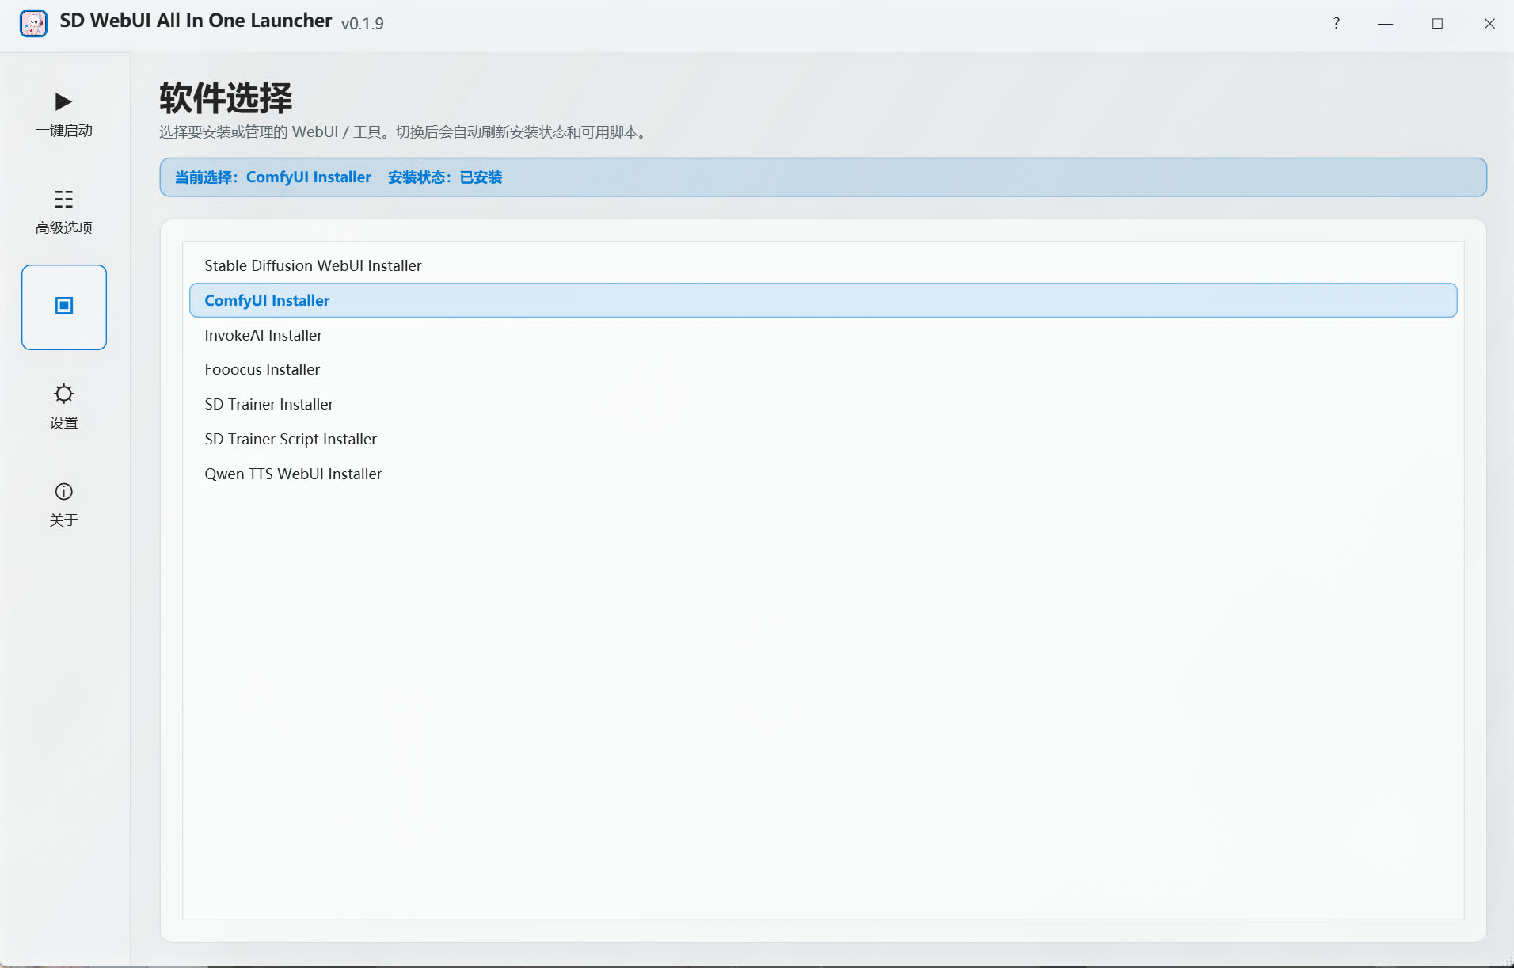Select Stable Diffusion WebUI Installer
The height and width of the screenshot is (968, 1514).
tap(823, 265)
